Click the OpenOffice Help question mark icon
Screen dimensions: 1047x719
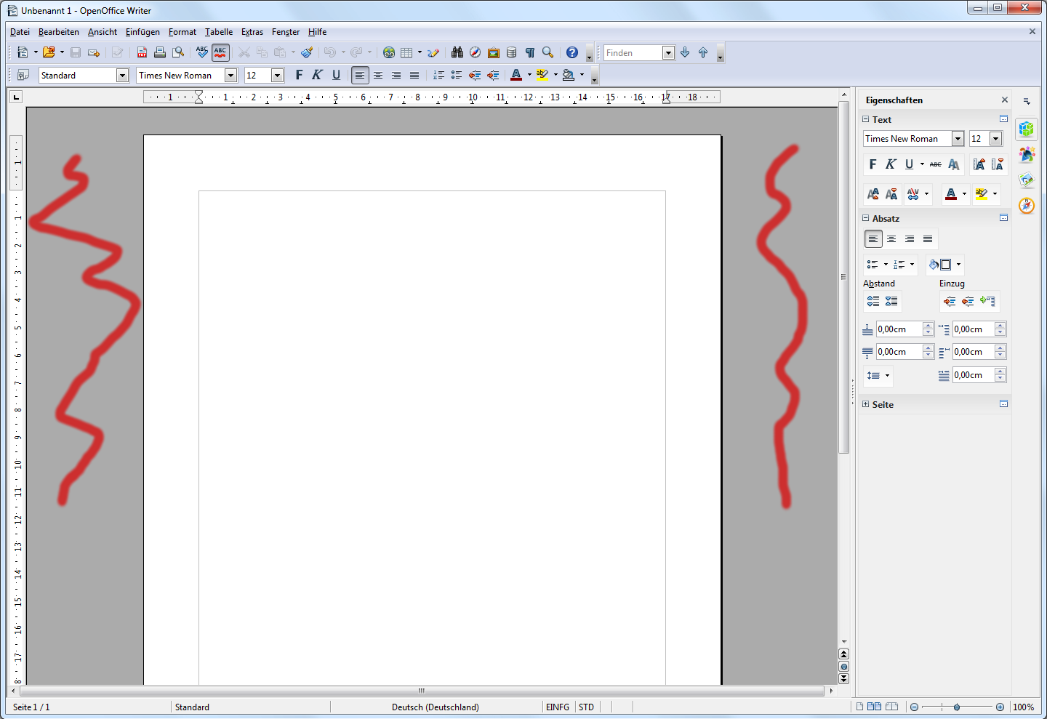click(x=572, y=52)
